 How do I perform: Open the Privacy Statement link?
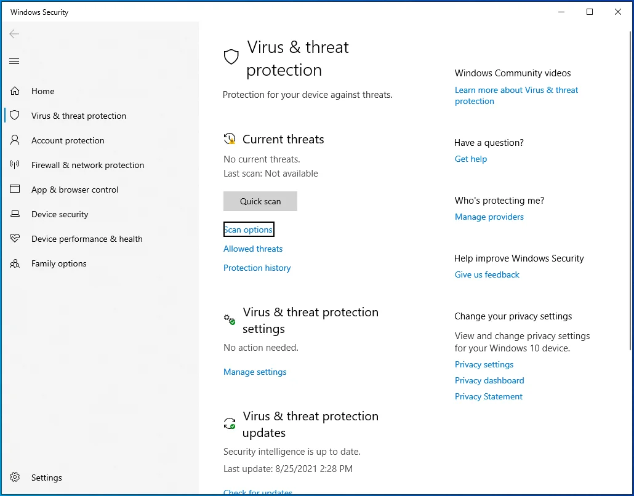point(489,397)
